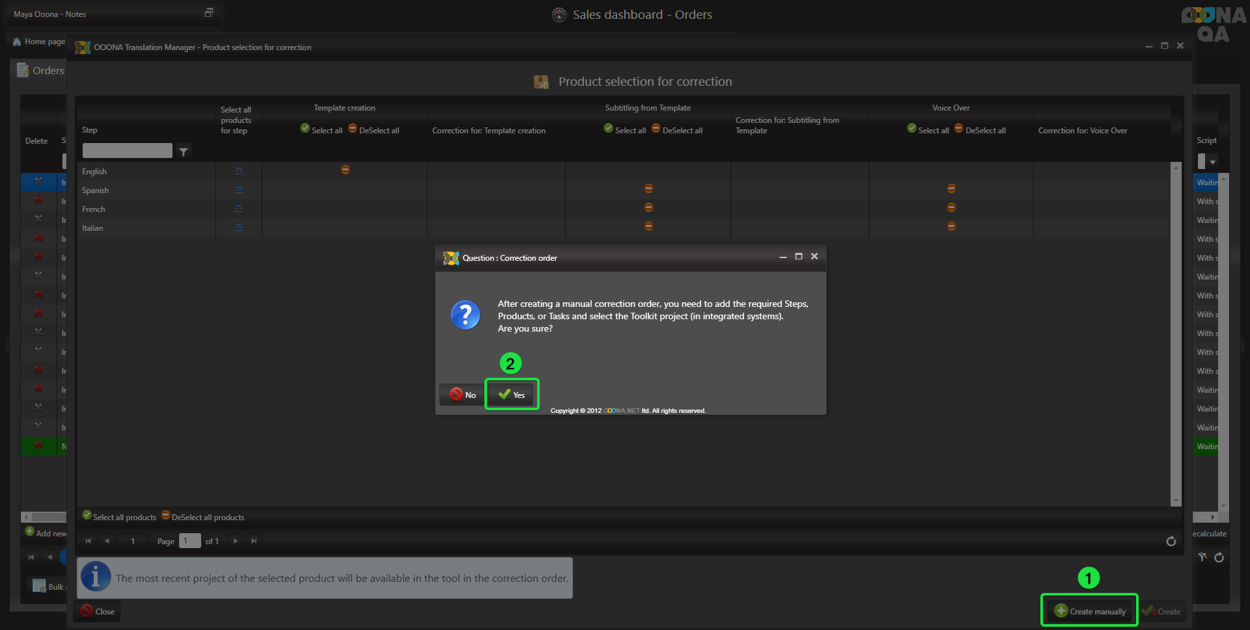Click the Page number input box
Viewport: 1250px width, 630px height.
(x=189, y=541)
